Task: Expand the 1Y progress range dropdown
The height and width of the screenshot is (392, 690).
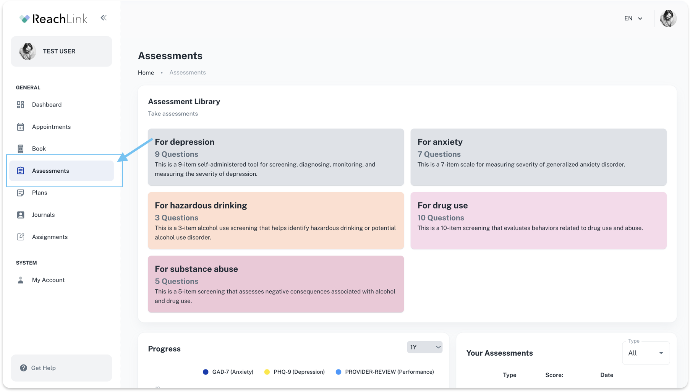Action: 424,347
